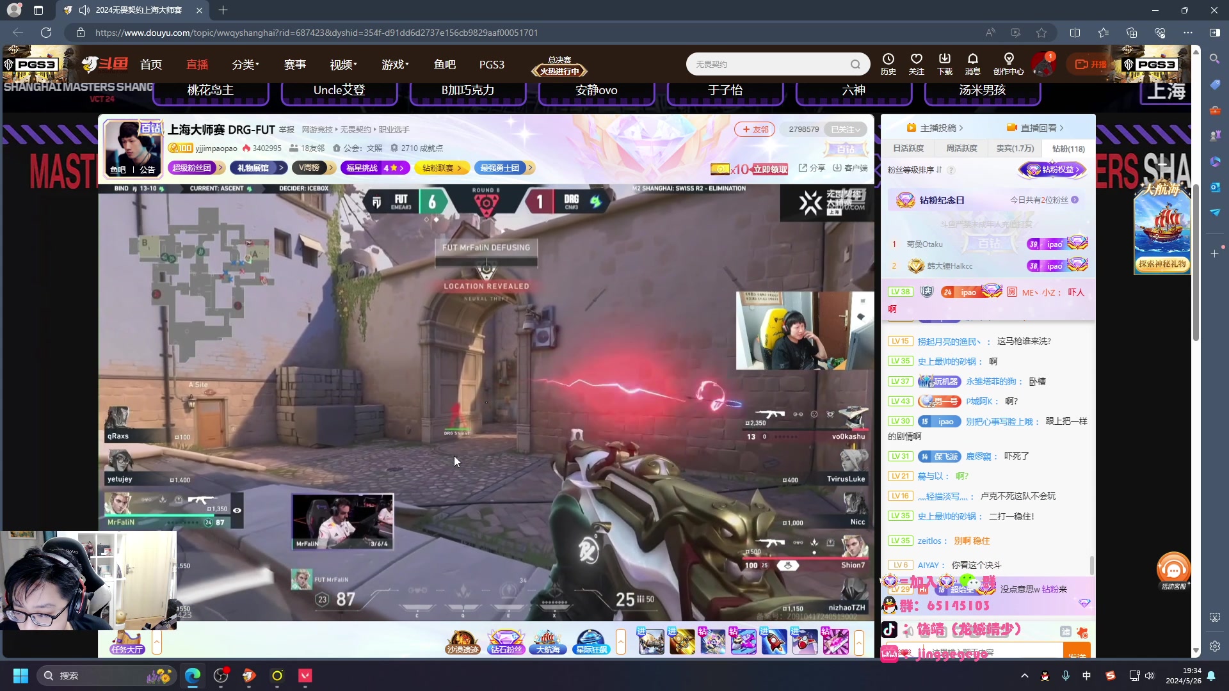
Task: Click the 无畏契约 search input
Action: tap(768, 64)
